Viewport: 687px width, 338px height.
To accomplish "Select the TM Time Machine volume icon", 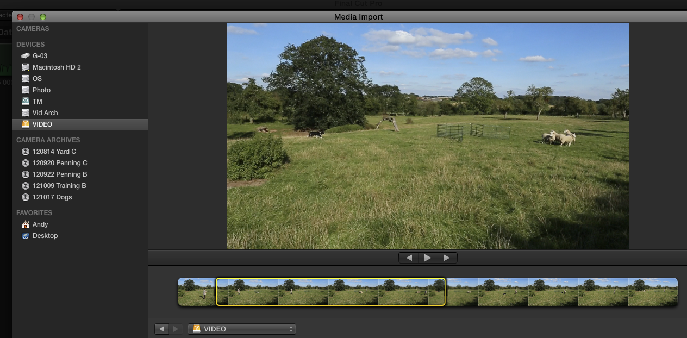I will [x=25, y=102].
